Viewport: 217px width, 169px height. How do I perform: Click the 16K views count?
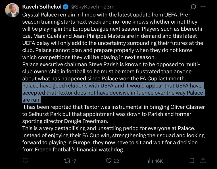(x=159, y=161)
